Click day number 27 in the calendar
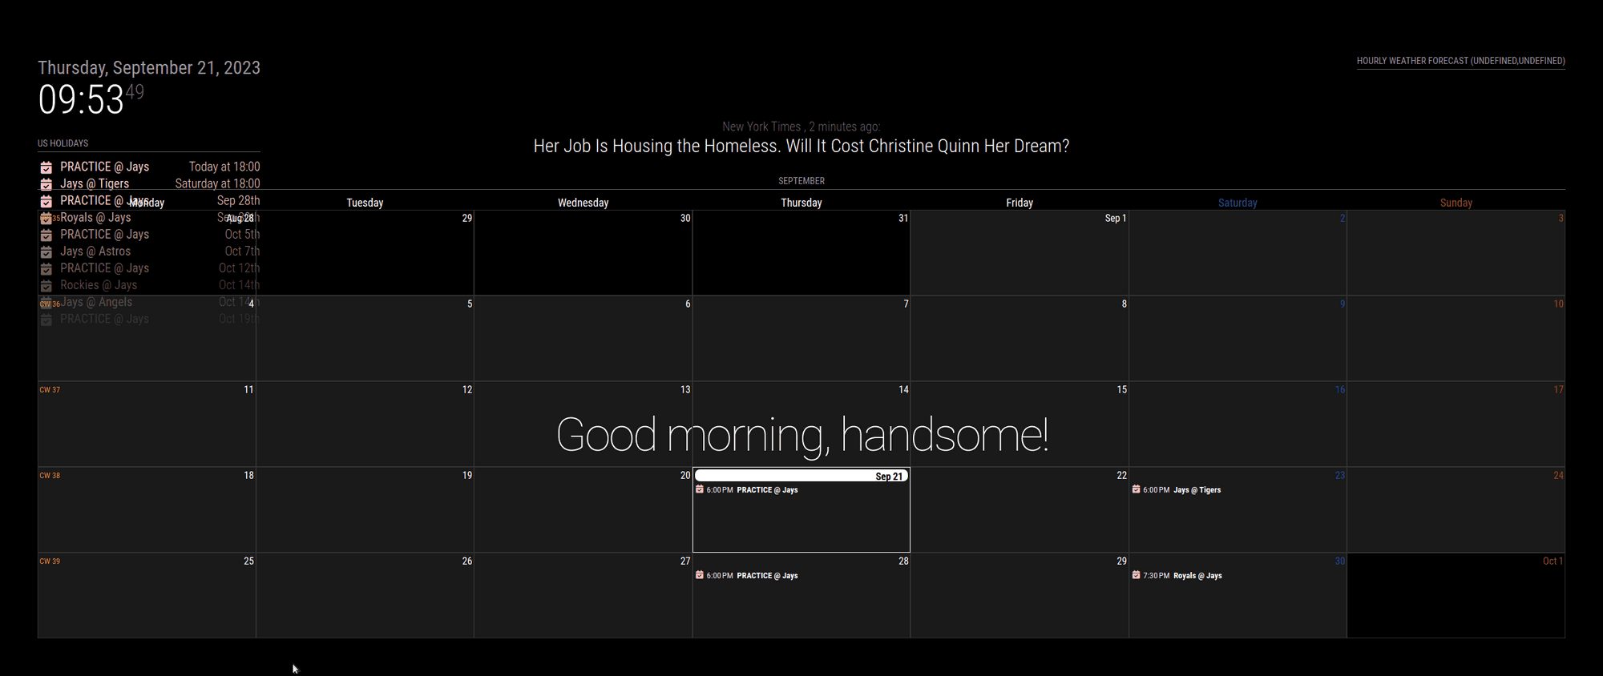The image size is (1603, 676). pyautogui.click(x=685, y=561)
